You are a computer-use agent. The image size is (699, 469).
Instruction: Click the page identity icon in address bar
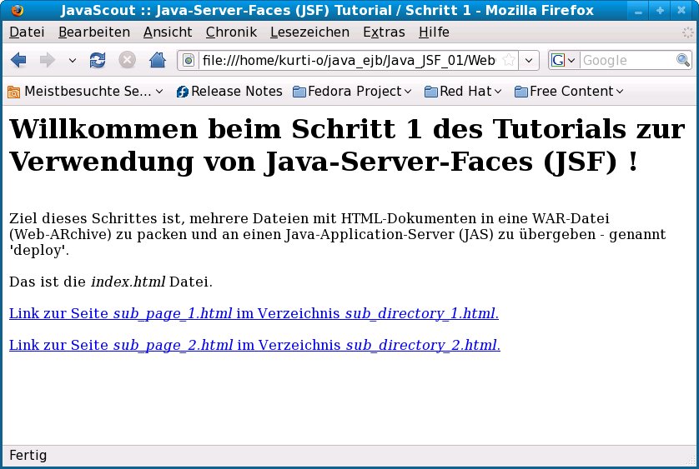pyautogui.click(x=189, y=61)
